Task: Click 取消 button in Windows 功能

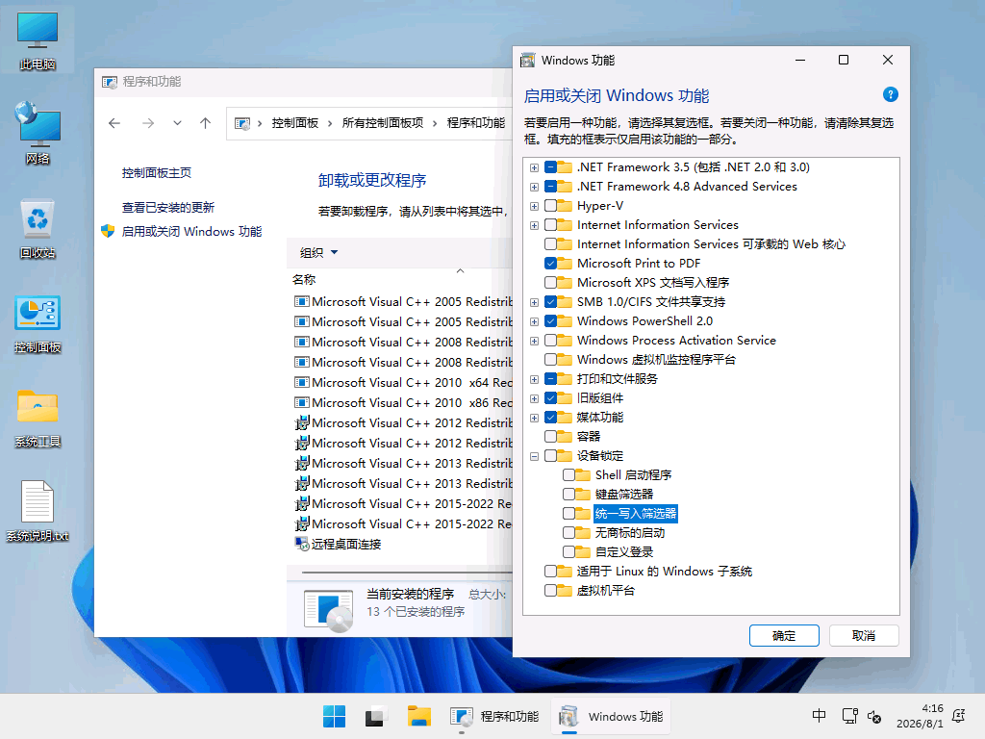Action: (864, 635)
